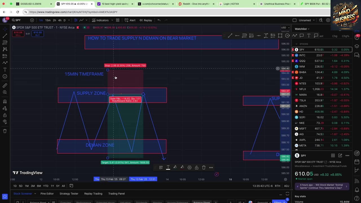Click the undo arrow

click(x=159, y=20)
